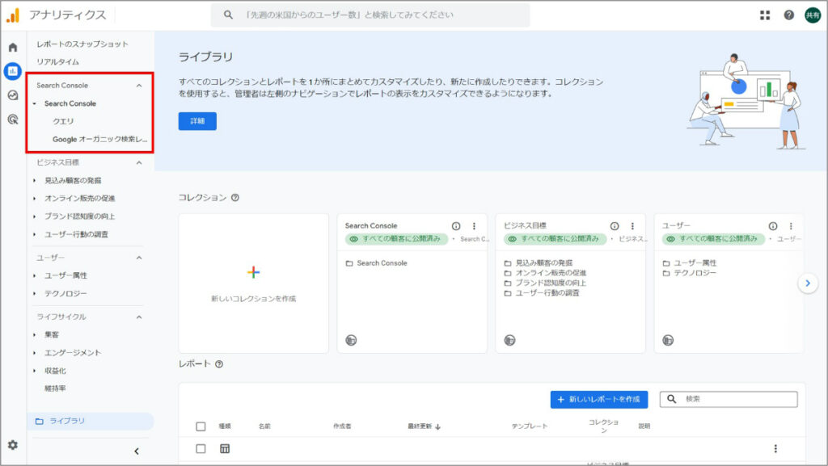Collapse the Search Console sub-tree triangle
This screenshot has height=466, width=828.
click(x=35, y=104)
